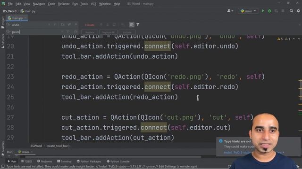Open the Terminal tool window tab
302x169 pixels.
click(64, 161)
